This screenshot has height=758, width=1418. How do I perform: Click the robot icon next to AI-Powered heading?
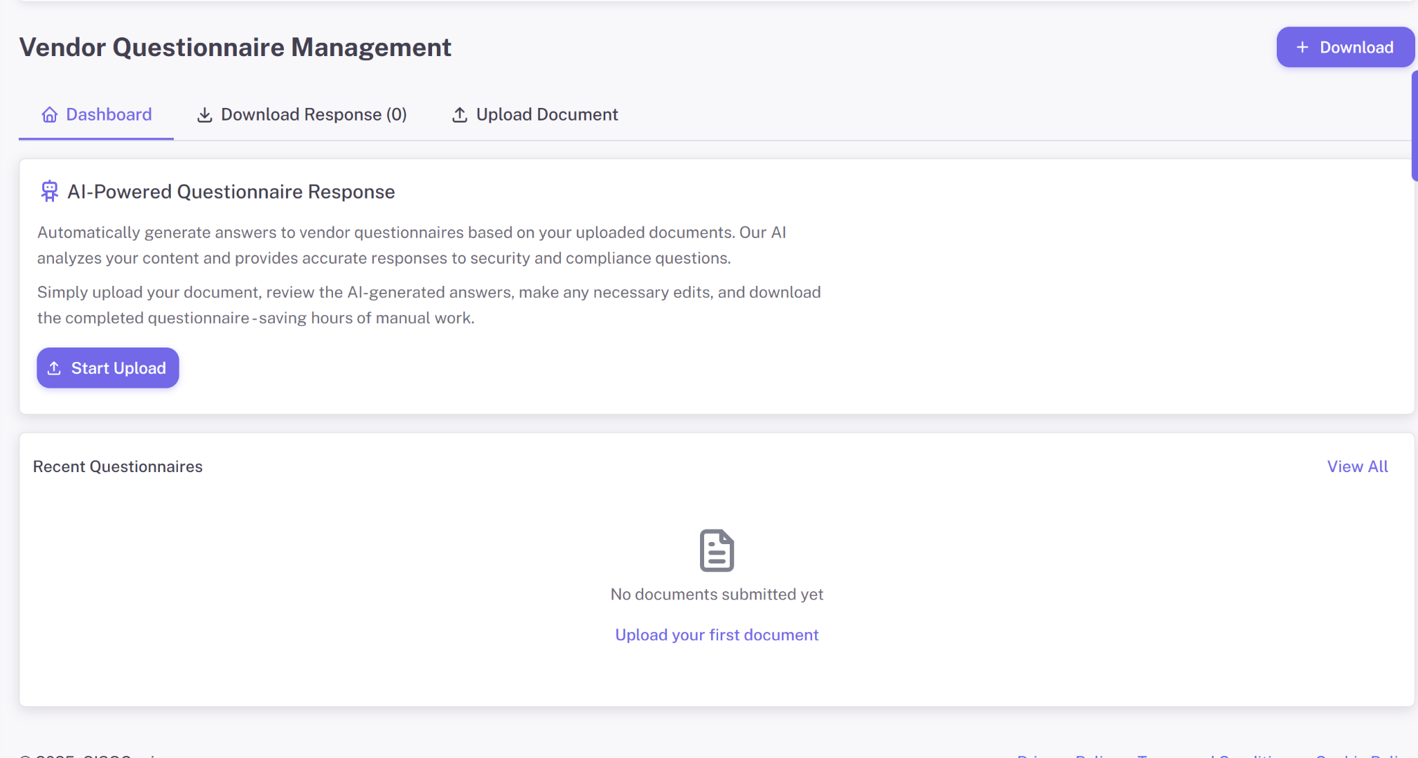pyautogui.click(x=49, y=191)
